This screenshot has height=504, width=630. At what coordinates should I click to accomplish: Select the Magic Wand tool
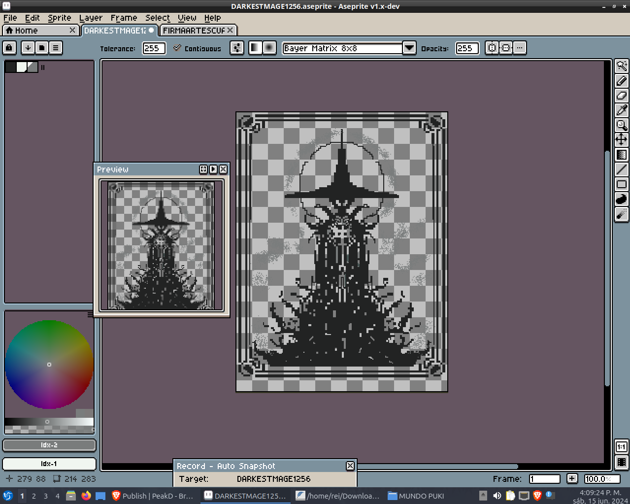622,66
